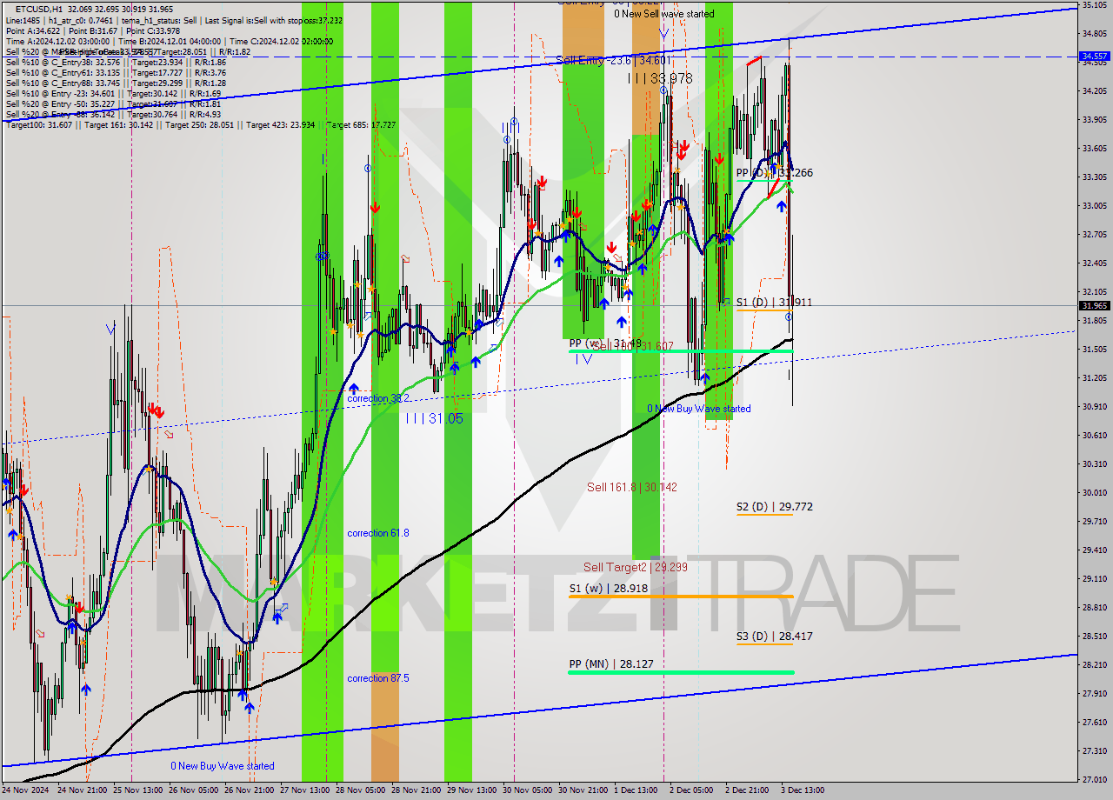The image size is (1113, 800).
Task: Click the 30.310 price axis label
Action: 1094,464
